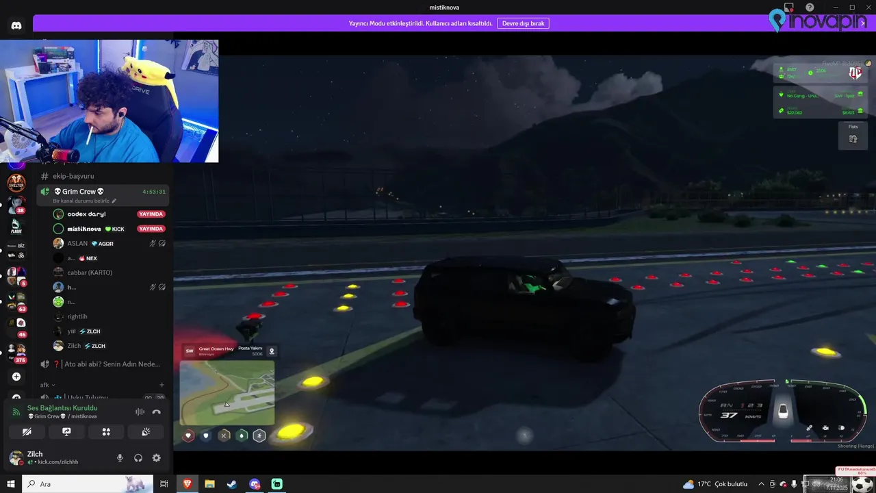The image size is (876, 493).
Task: Open the Discord inbox icon
Action: tap(789, 7)
